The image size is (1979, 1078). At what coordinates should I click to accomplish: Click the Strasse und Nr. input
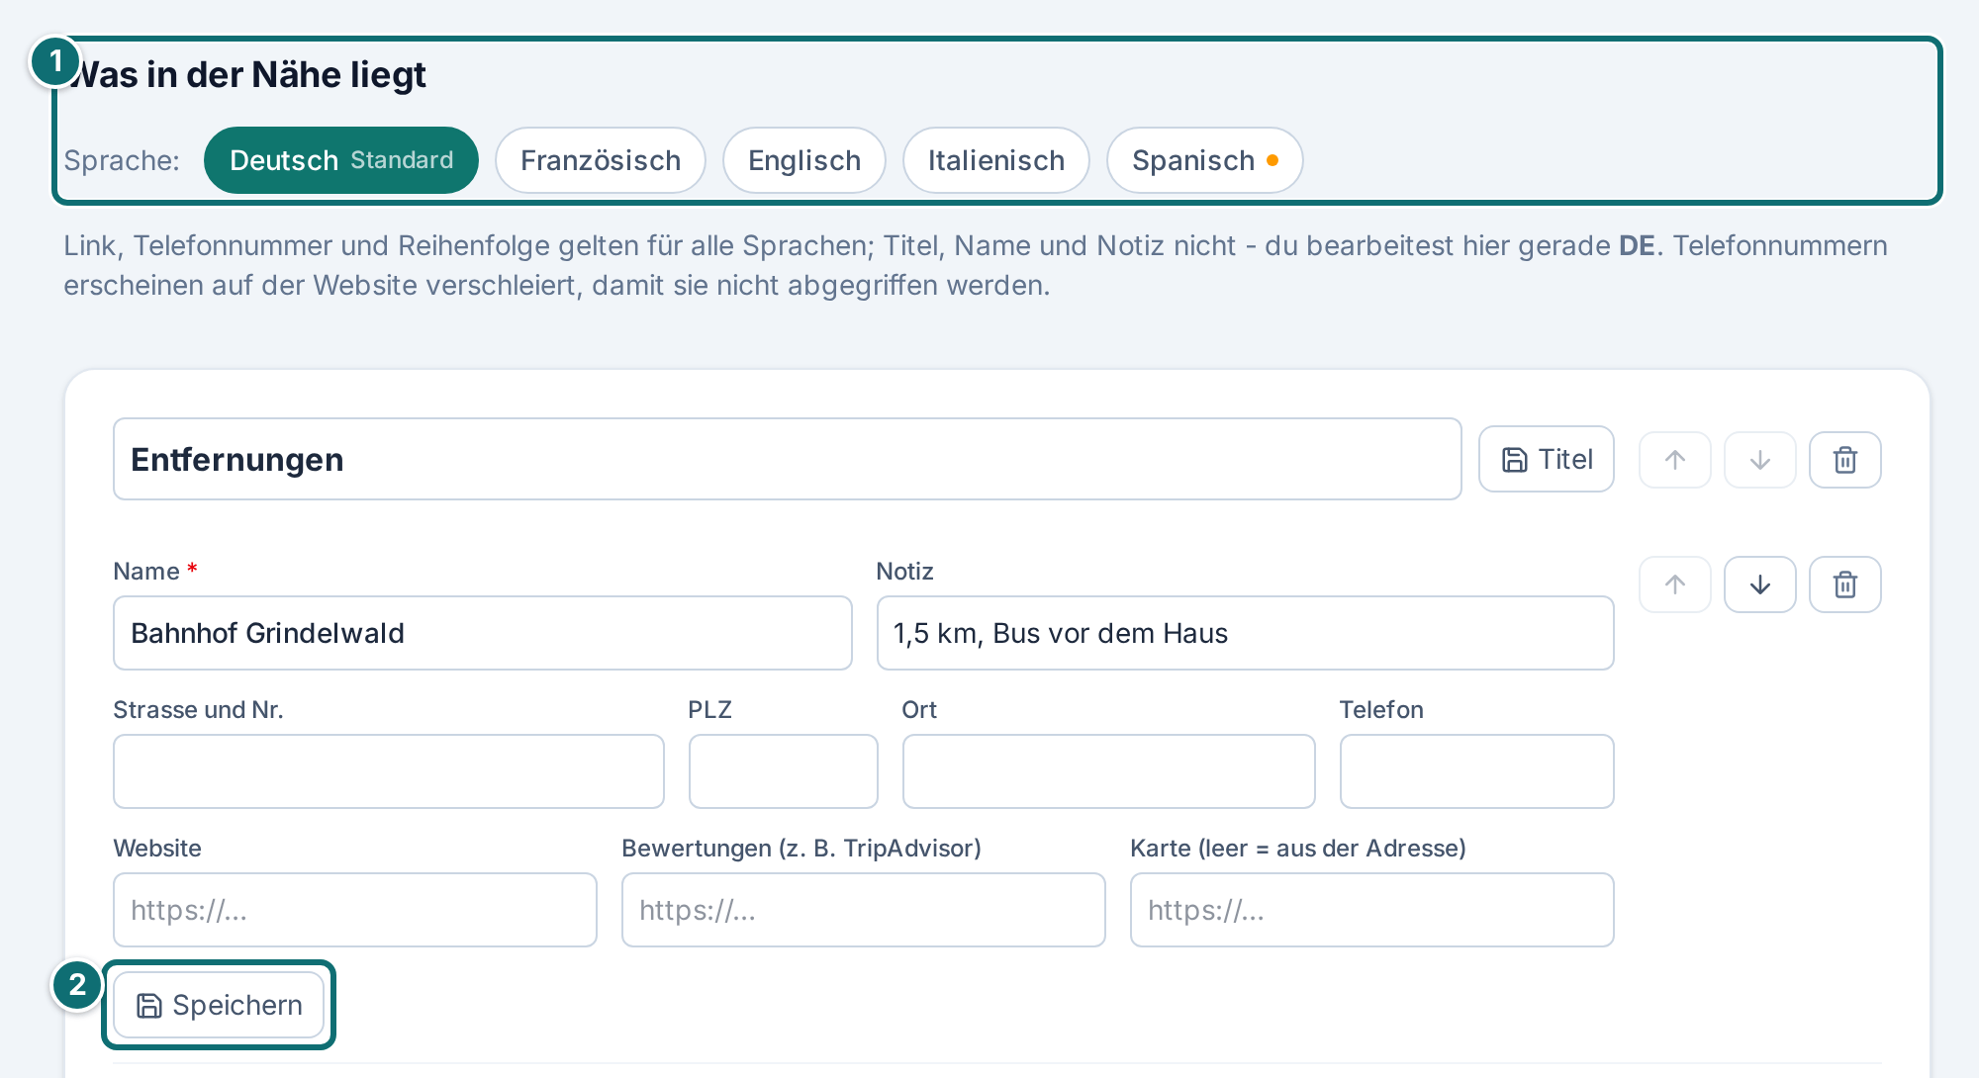pyautogui.click(x=389, y=771)
